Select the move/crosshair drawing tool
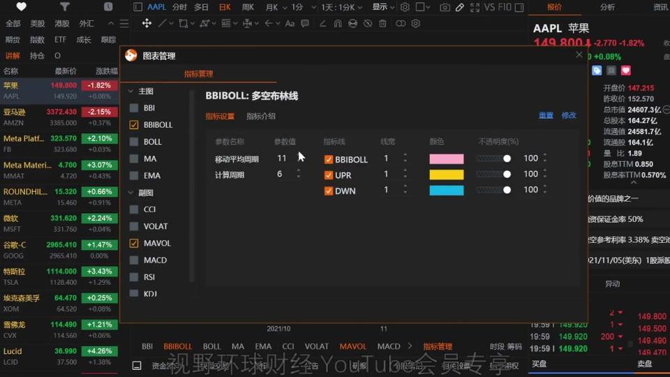Screen dimensions: 670x377 coord(147,23)
